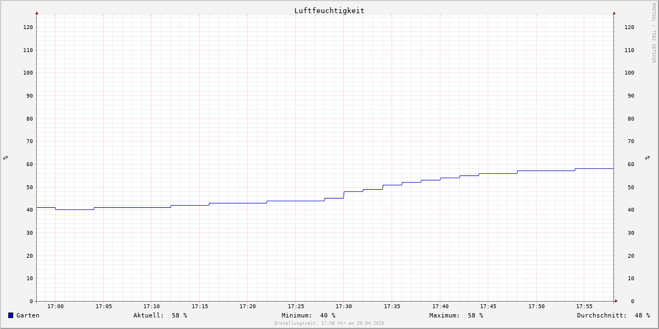Screen dimensions: 659x329
Task: Select the 17:55 time axis label
Action: click(x=584, y=307)
